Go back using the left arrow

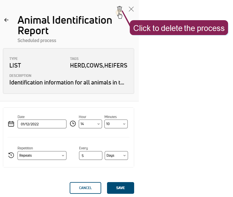(x=6, y=20)
